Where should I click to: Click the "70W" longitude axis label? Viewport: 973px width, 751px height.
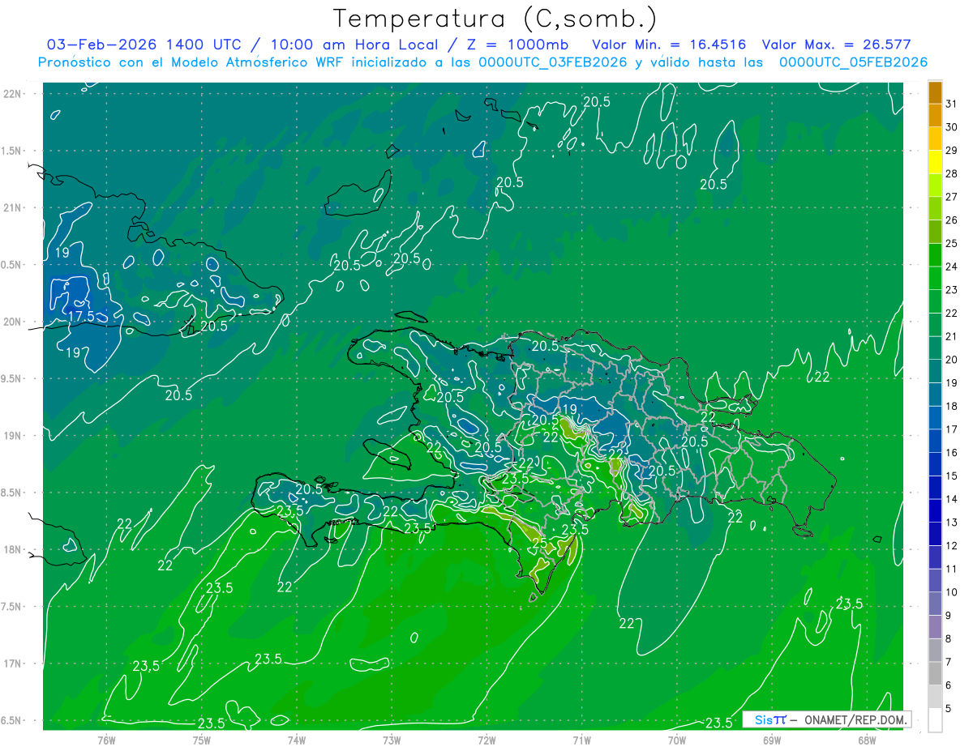[x=677, y=740]
